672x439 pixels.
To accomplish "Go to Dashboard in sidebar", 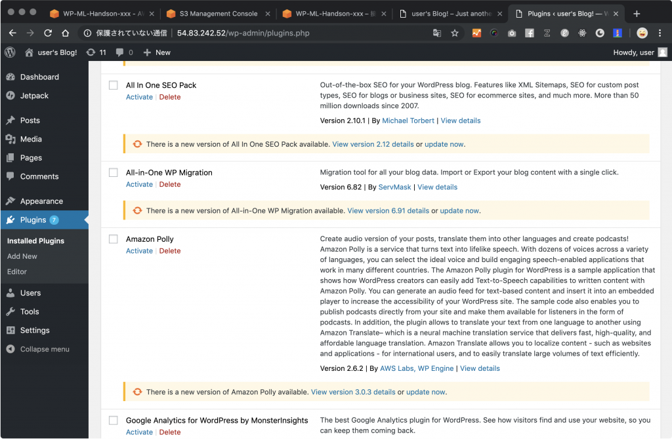I will (x=39, y=77).
